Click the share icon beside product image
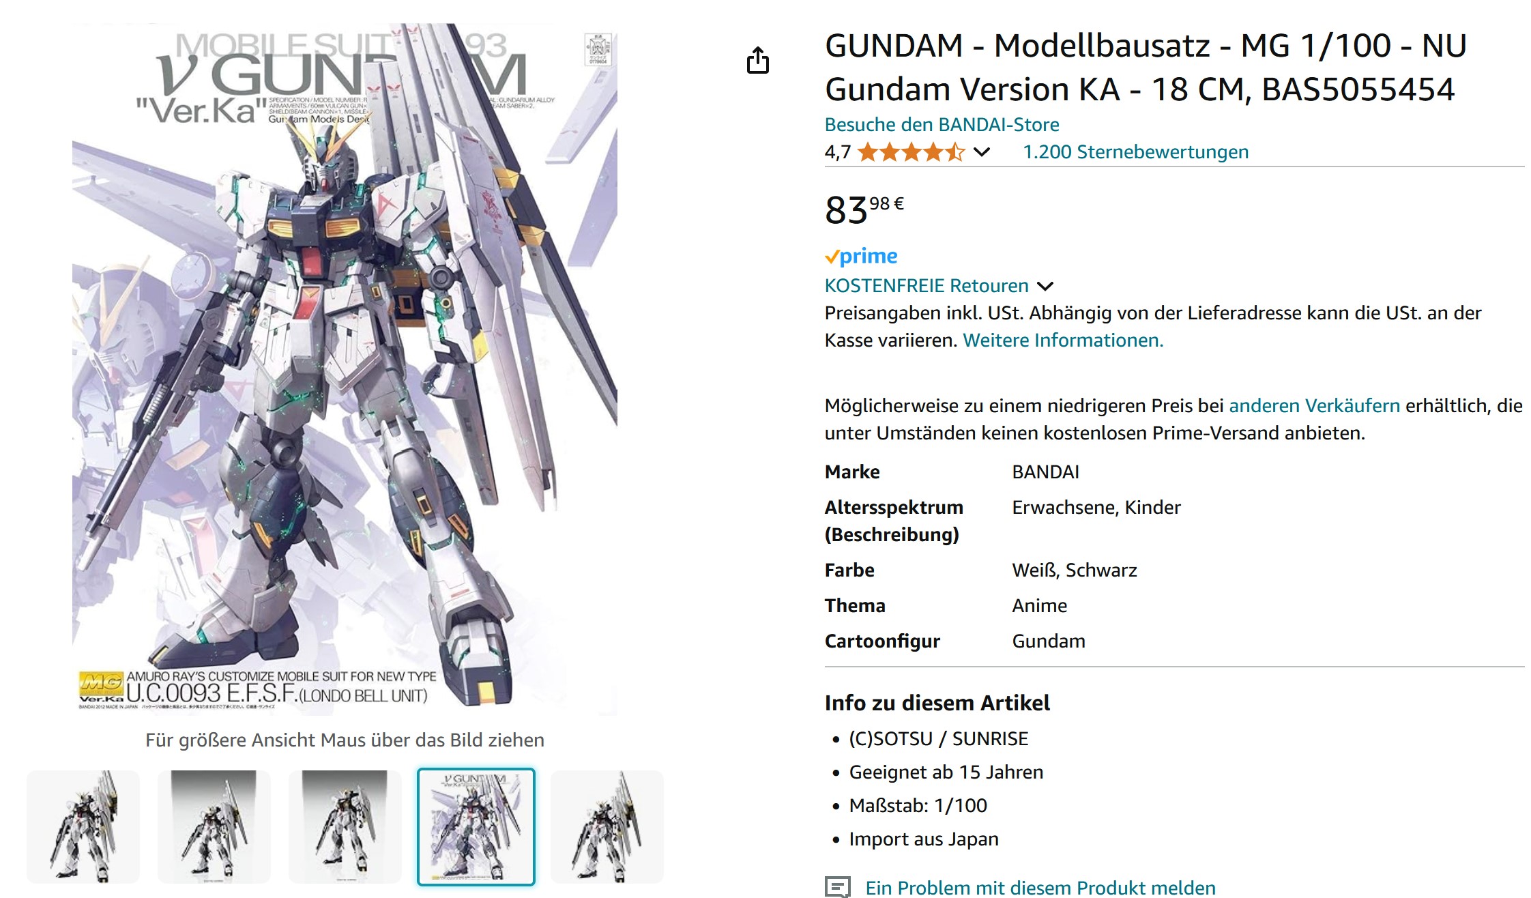This screenshot has width=1531, height=898. (x=757, y=60)
